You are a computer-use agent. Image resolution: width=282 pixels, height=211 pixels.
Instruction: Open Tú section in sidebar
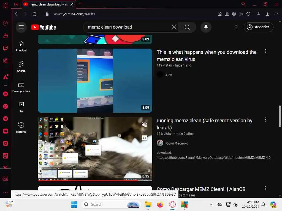point(21,107)
